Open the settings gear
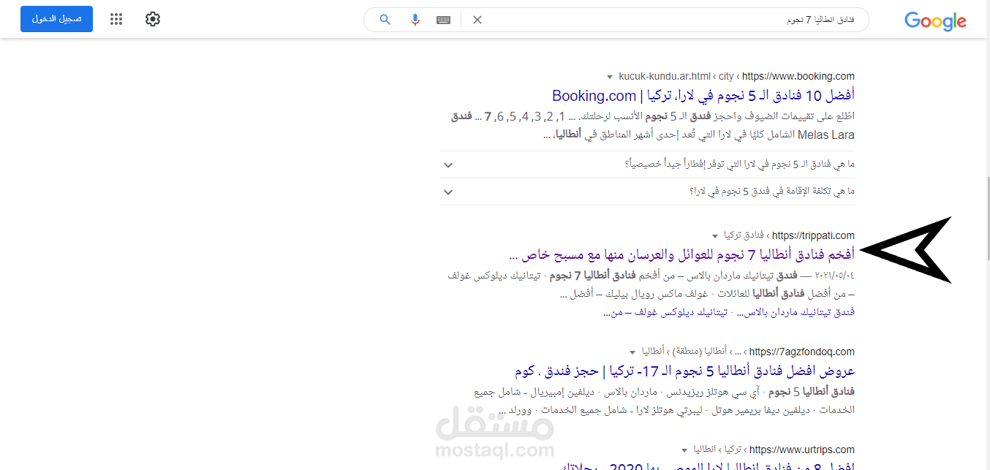 click(x=153, y=19)
